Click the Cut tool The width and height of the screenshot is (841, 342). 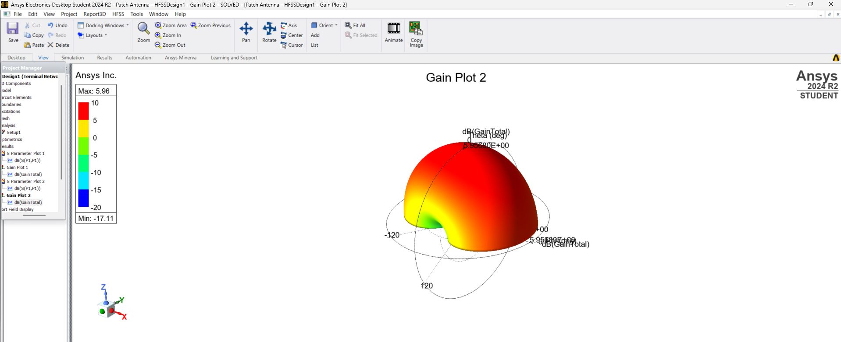32,25
